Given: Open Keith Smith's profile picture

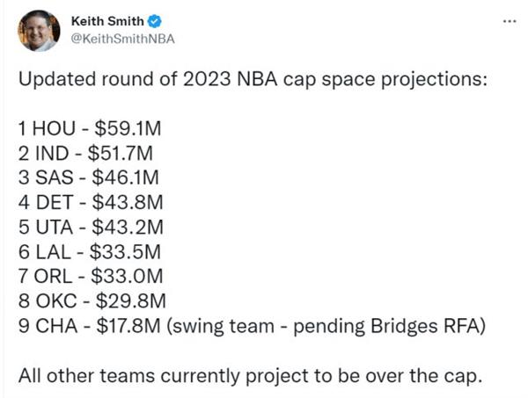Looking at the screenshot, I should coord(39,31).
